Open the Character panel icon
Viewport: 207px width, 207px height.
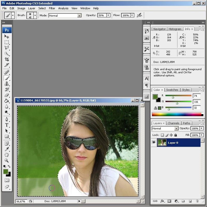[146, 79]
